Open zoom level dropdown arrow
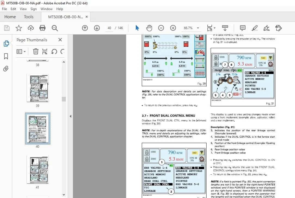295x198 pixels. coord(198,28)
